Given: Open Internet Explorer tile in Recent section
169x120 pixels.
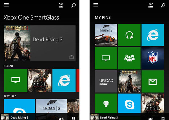Looking at the screenshot, I should point(64,80).
